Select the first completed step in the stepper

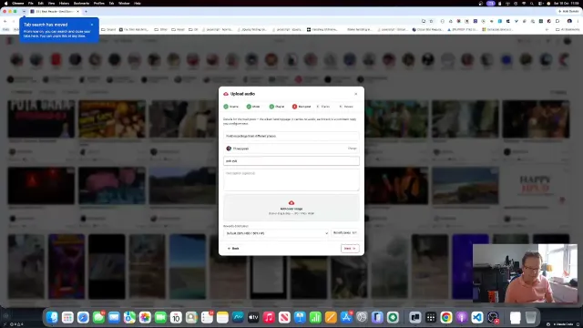click(x=230, y=107)
